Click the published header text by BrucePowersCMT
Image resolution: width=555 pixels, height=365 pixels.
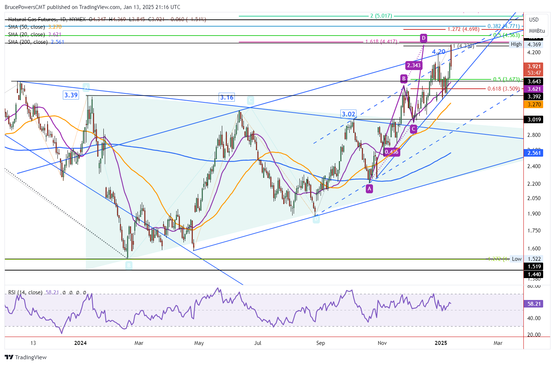coord(92,7)
